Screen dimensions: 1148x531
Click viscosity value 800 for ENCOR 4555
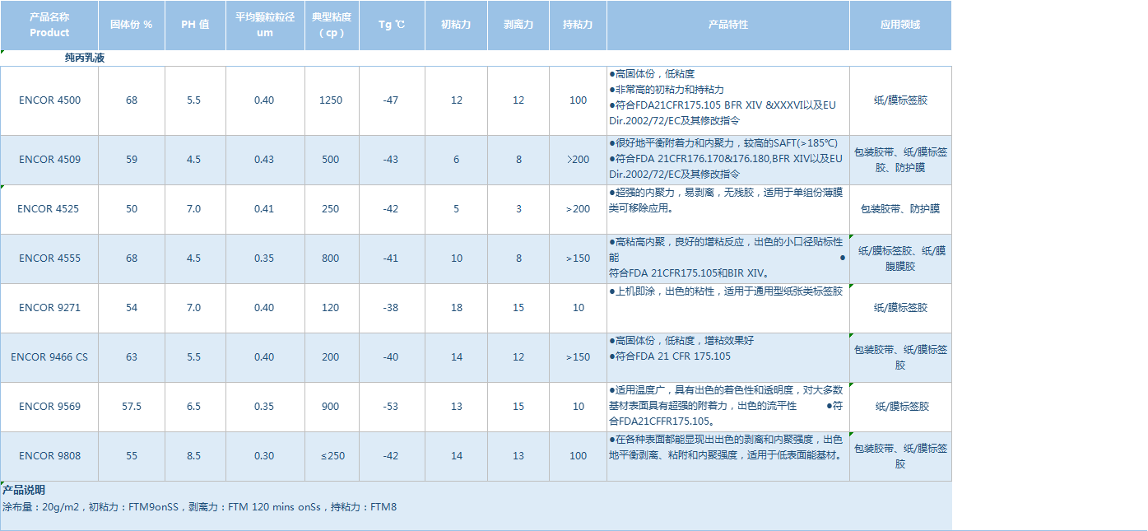[331, 259]
